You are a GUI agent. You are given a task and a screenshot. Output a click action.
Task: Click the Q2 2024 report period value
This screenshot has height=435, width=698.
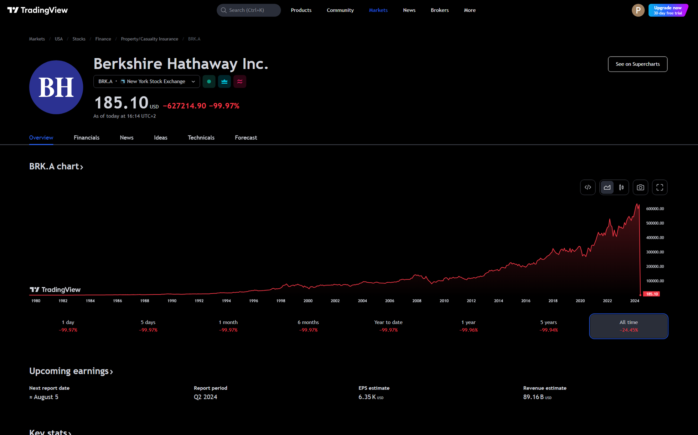click(205, 397)
